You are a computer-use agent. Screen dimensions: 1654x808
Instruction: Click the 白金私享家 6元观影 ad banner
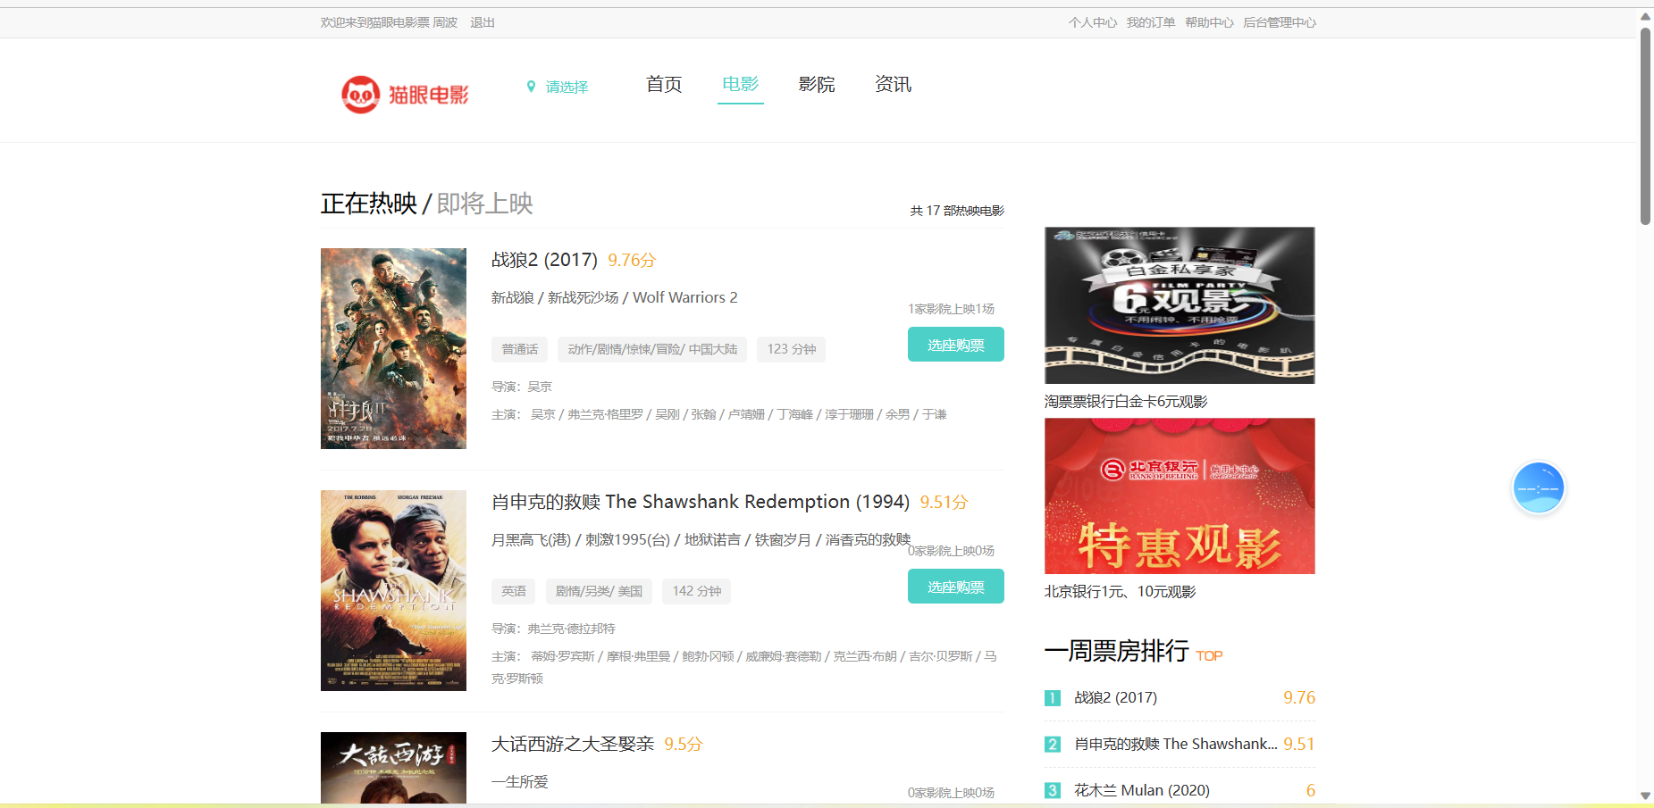[x=1180, y=305]
